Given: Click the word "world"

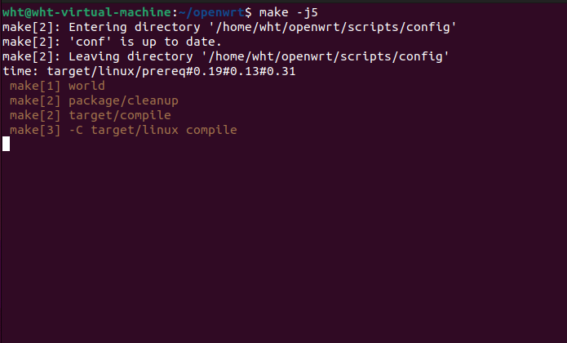Looking at the screenshot, I should [x=86, y=87].
